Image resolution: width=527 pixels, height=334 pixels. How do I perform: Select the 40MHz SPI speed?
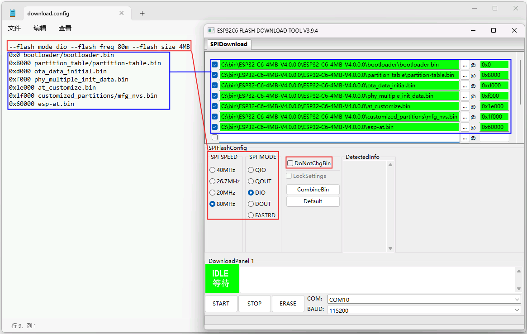click(x=213, y=170)
